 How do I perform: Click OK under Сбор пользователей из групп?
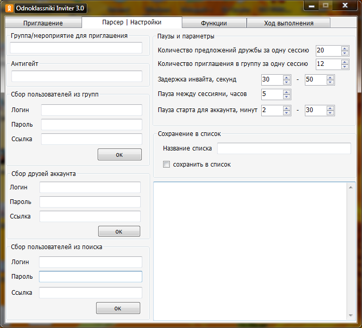point(119,155)
